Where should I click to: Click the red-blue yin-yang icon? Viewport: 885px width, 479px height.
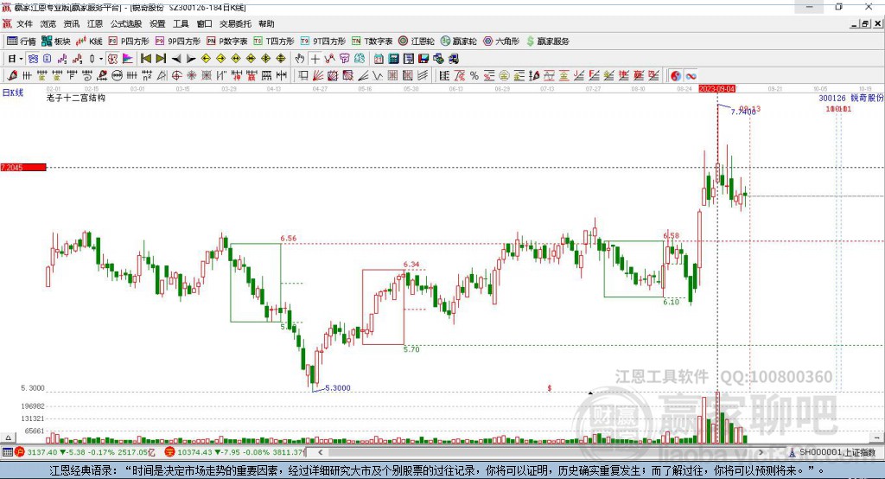tap(676, 76)
